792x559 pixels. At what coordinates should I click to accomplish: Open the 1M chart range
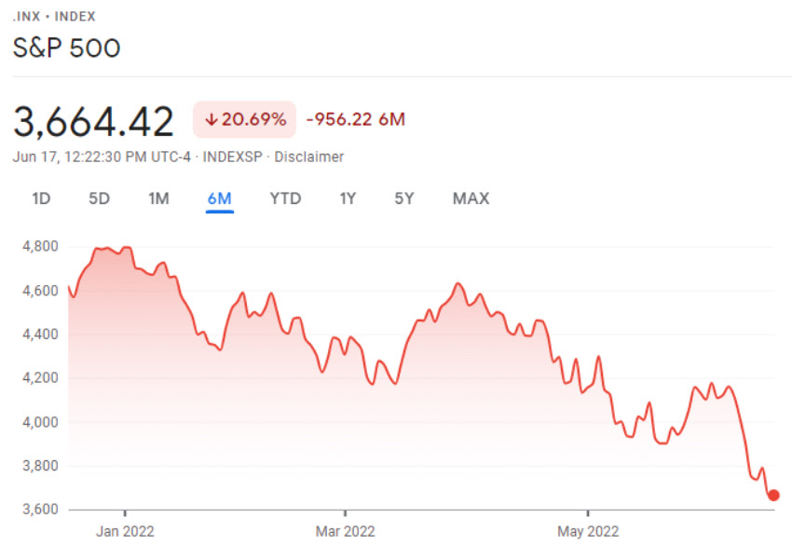(158, 198)
